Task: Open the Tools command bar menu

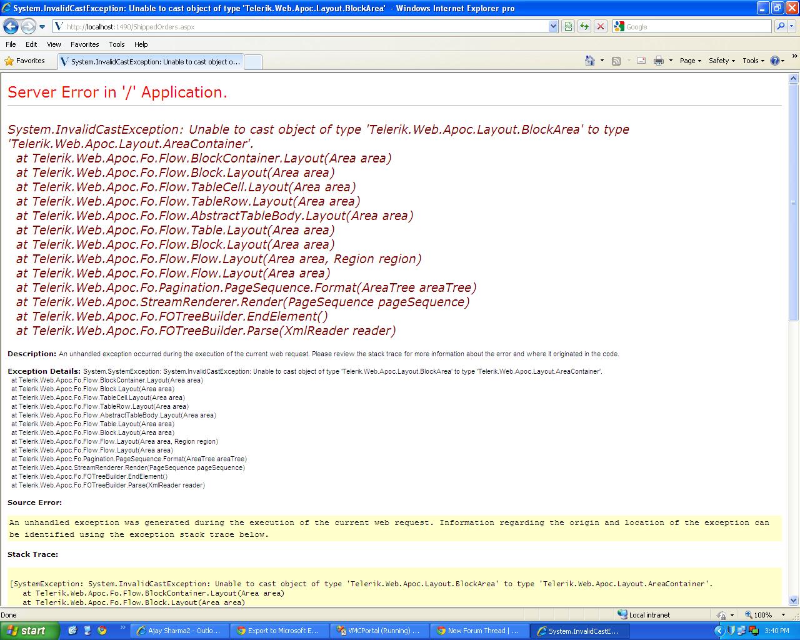Action: pos(754,61)
